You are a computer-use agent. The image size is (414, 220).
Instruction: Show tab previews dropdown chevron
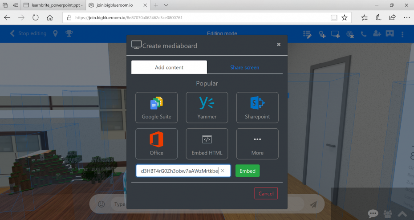coord(166,5)
